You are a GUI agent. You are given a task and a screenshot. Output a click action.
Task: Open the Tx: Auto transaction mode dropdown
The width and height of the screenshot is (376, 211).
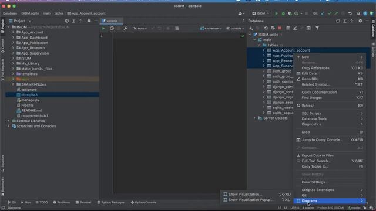[140, 28]
